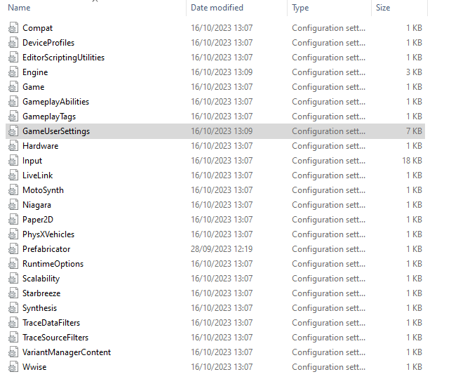Select the GameUserSettings file icon
Image resolution: width=451 pixels, height=379 pixels.
pos(13,131)
